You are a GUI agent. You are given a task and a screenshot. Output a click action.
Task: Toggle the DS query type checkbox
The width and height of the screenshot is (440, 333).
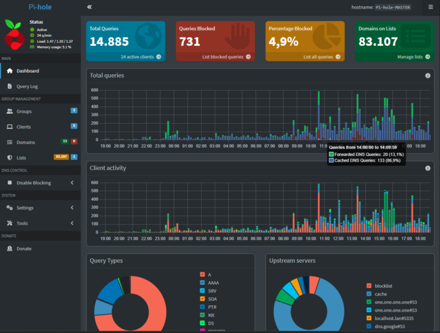202,323
